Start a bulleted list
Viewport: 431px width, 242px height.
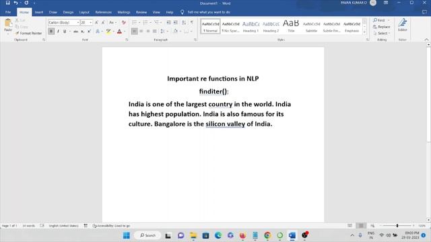coord(134,22)
